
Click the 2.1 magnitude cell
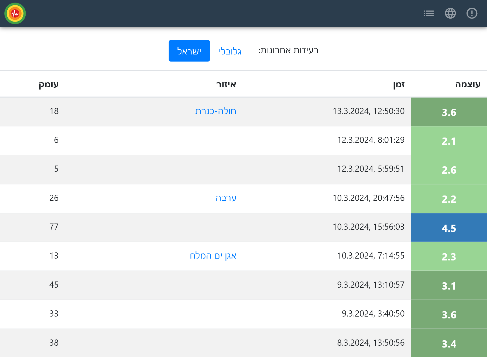(x=449, y=141)
